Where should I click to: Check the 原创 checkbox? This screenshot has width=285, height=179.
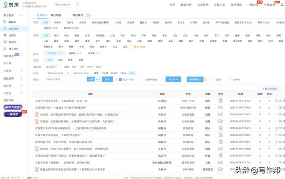[x=214, y=80]
